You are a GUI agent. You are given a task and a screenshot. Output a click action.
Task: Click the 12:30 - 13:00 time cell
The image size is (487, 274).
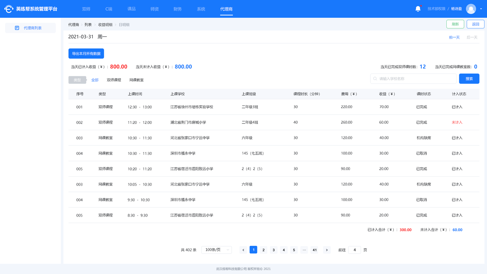[x=140, y=107]
